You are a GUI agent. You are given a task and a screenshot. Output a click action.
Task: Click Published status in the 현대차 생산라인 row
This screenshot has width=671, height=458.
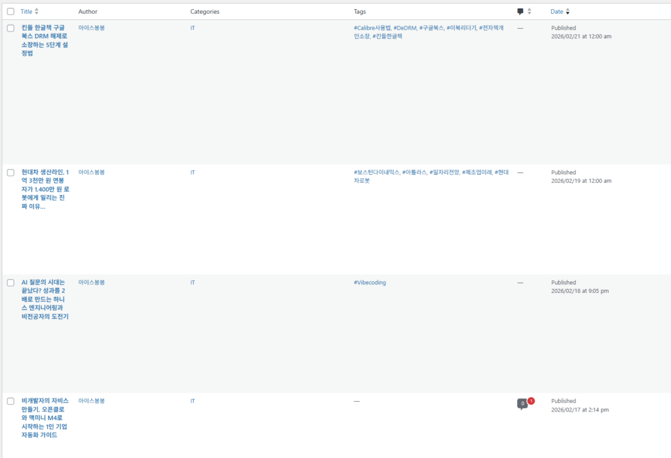point(564,172)
